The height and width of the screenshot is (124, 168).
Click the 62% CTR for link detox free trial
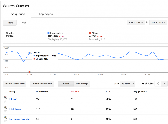108,119
